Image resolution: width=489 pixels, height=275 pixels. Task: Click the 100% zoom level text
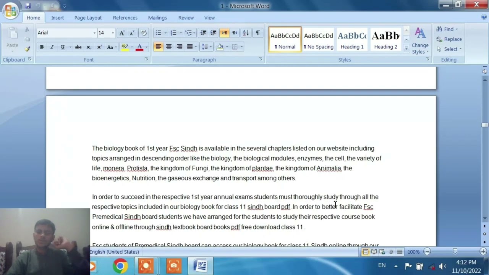click(413, 252)
